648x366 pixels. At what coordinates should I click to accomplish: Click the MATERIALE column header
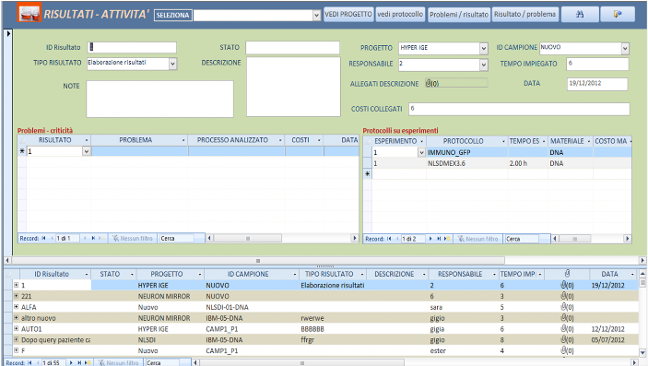coord(567,141)
